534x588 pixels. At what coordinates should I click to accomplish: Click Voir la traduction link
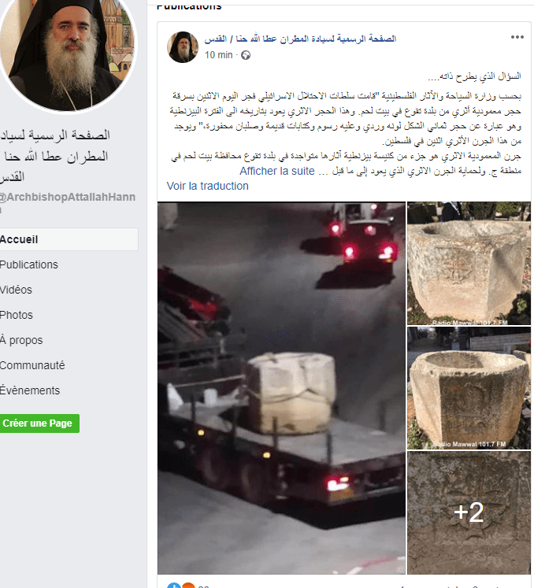(x=207, y=186)
